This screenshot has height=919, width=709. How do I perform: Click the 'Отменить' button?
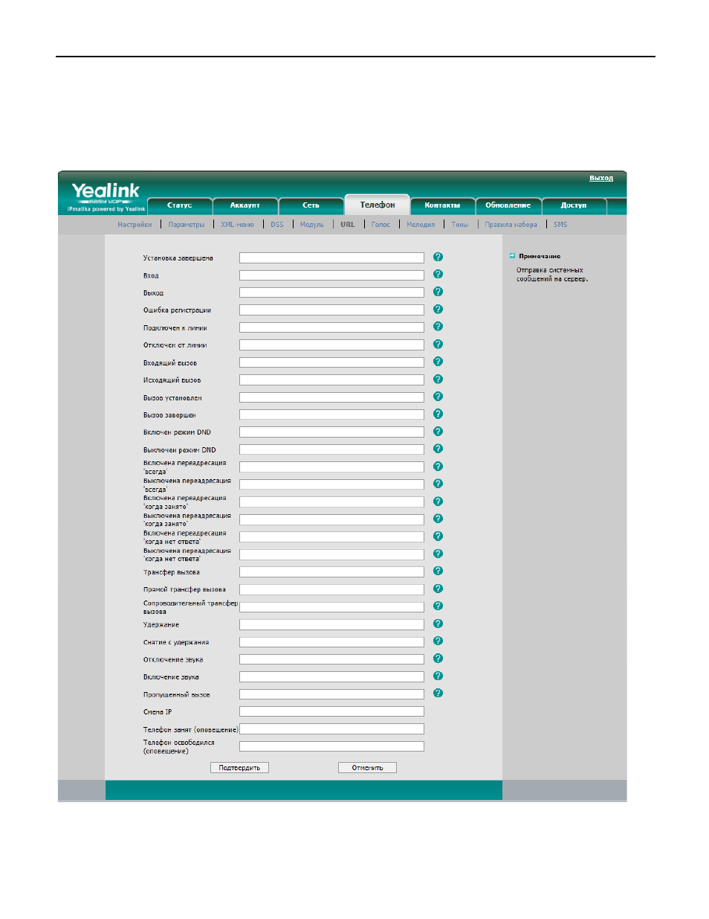pos(367,768)
